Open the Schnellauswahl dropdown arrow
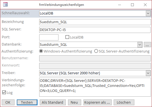152x107 pixels. pyautogui.click(x=148, y=13)
